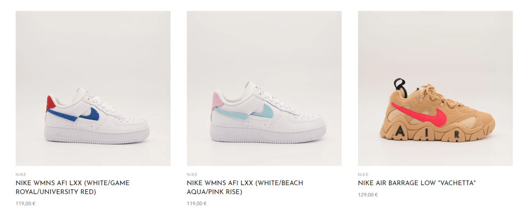The image size is (525, 218).
Task: Open the Beach Aqua/Pink Rise AF1 shoe photo
Action: click(x=264, y=88)
